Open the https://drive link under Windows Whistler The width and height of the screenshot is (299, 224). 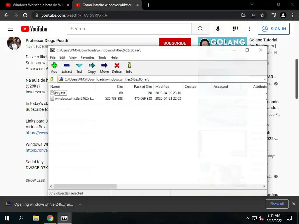[36, 150]
